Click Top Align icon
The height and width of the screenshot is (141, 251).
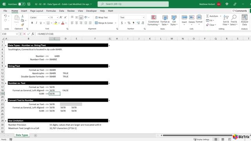72,17
